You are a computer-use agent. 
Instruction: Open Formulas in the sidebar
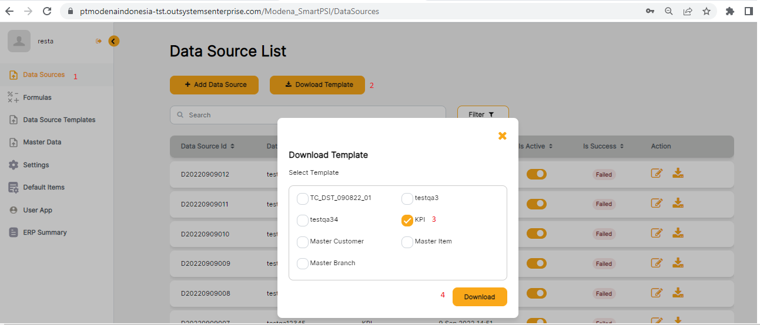pos(37,97)
